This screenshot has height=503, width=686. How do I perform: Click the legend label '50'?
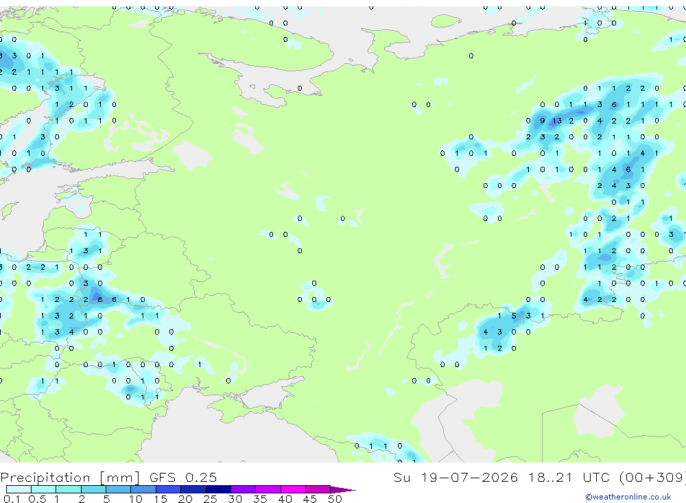coord(335,499)
